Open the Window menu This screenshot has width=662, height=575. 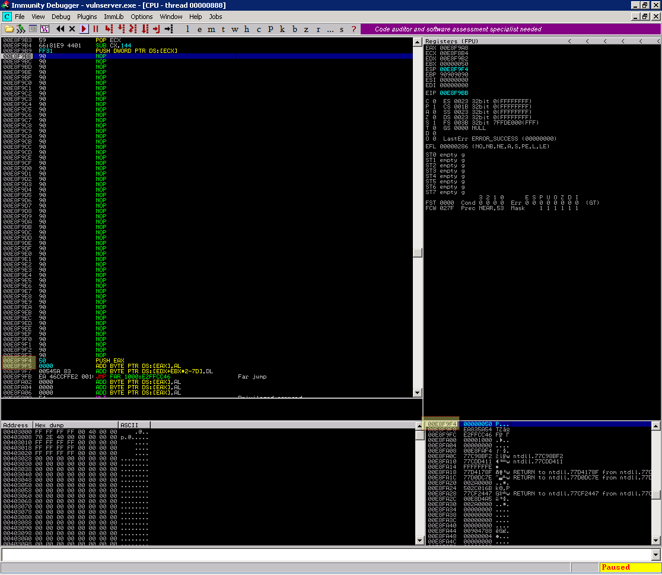(x=171, y=17)
